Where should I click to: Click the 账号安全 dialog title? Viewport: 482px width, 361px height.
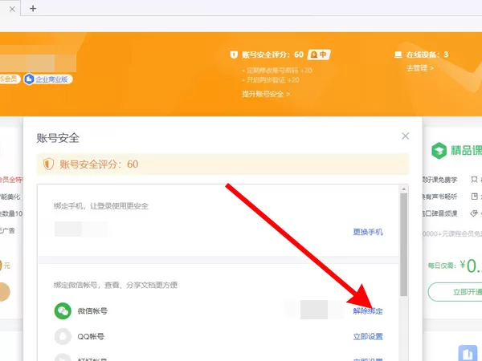coord(58,138)
